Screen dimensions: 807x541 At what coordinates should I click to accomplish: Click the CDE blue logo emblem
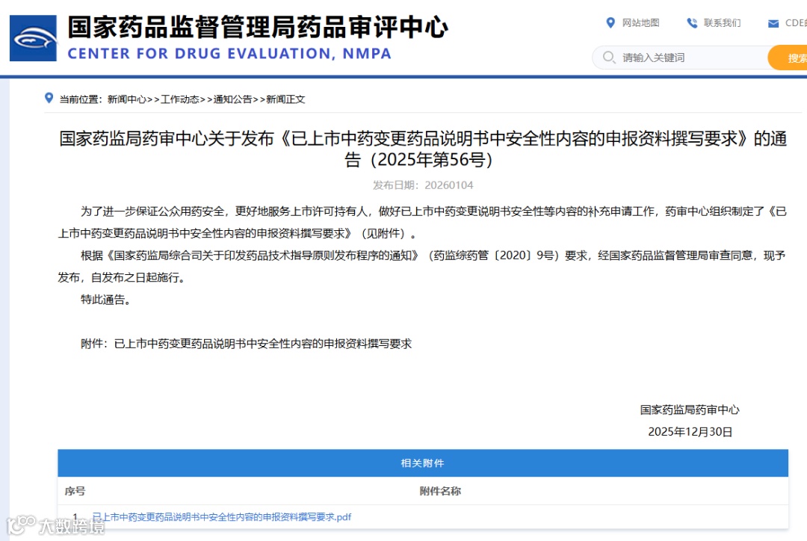[33, 38]
